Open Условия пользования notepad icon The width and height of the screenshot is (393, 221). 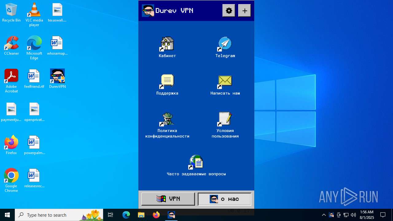point(225,119)
